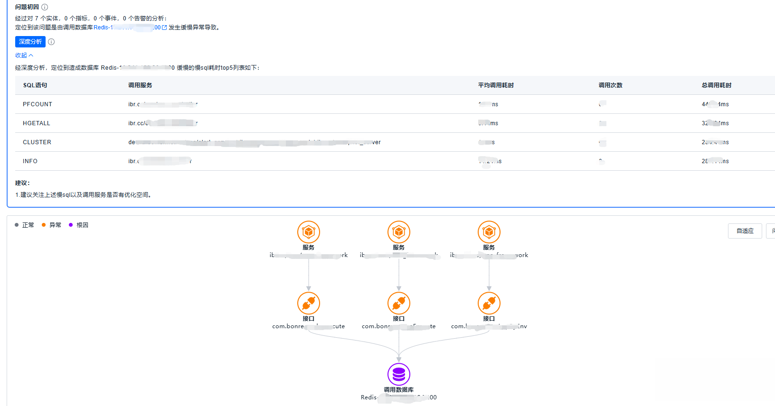This screenshot has height=406, width=775.
Task: Click the 总调用耗时 column header
Action: (x=716, y=85)
